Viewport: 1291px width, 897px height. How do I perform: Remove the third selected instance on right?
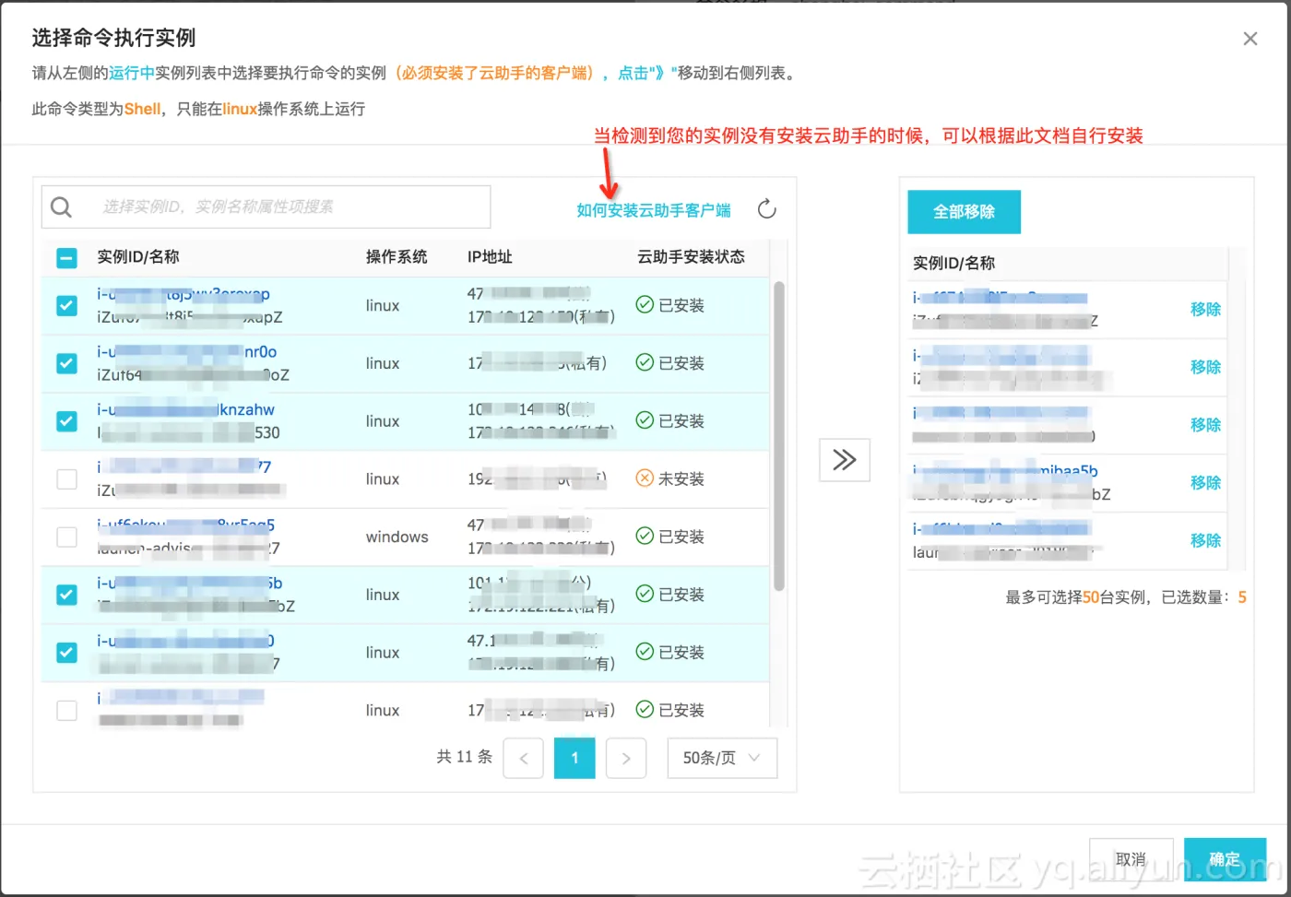(1205, 425)
